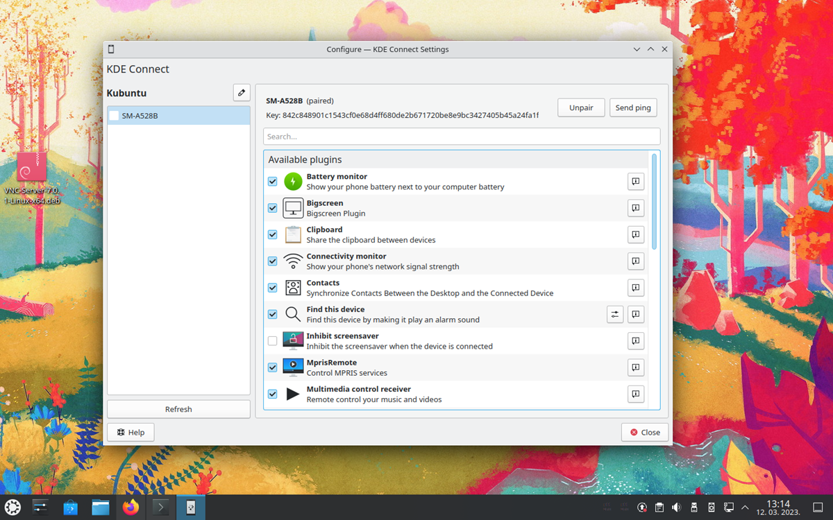833x520 pixels.
Task: Uncheck Multimedia control receiver plugin
Action: click(273, 395)
